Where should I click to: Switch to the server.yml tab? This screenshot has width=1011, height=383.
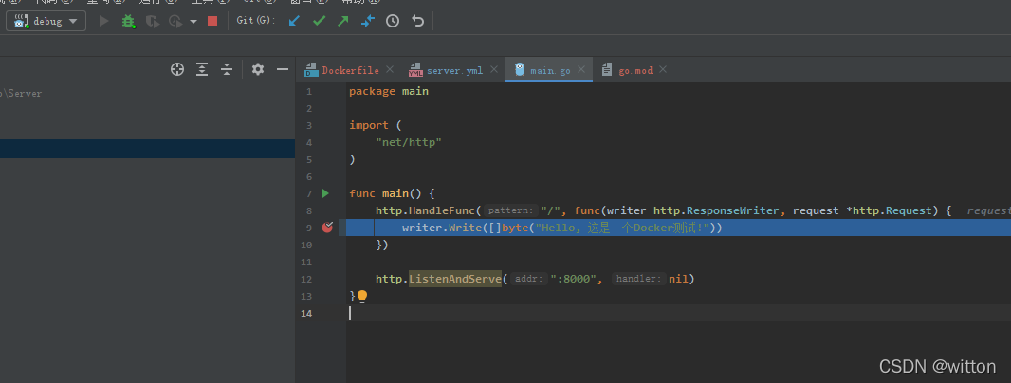454,70
